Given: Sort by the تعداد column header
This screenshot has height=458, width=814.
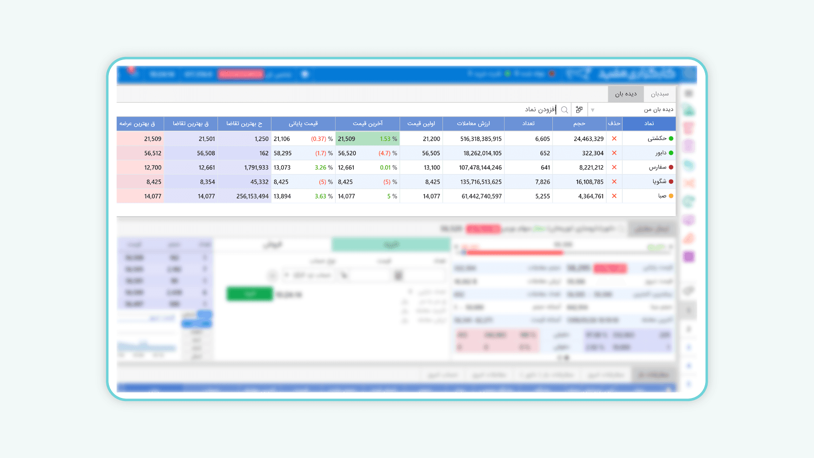Looking at the screenshot, I should click(529, 123).
